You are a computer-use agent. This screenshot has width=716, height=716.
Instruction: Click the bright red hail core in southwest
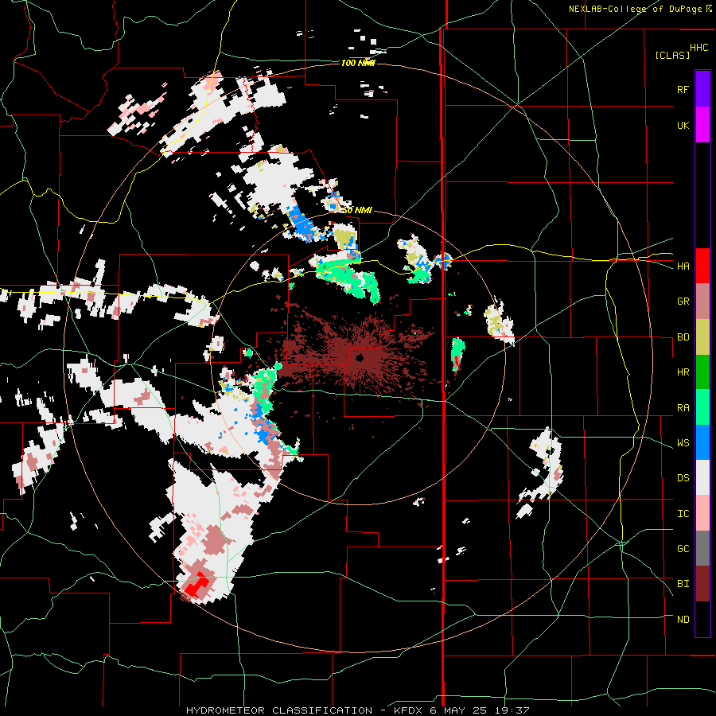[x=197, y=585]
